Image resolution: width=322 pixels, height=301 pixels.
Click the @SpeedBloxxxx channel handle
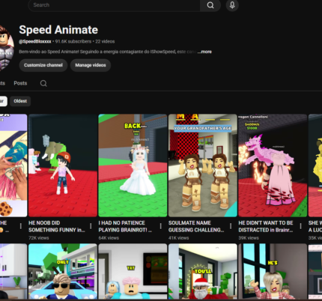tap(35, 41)
